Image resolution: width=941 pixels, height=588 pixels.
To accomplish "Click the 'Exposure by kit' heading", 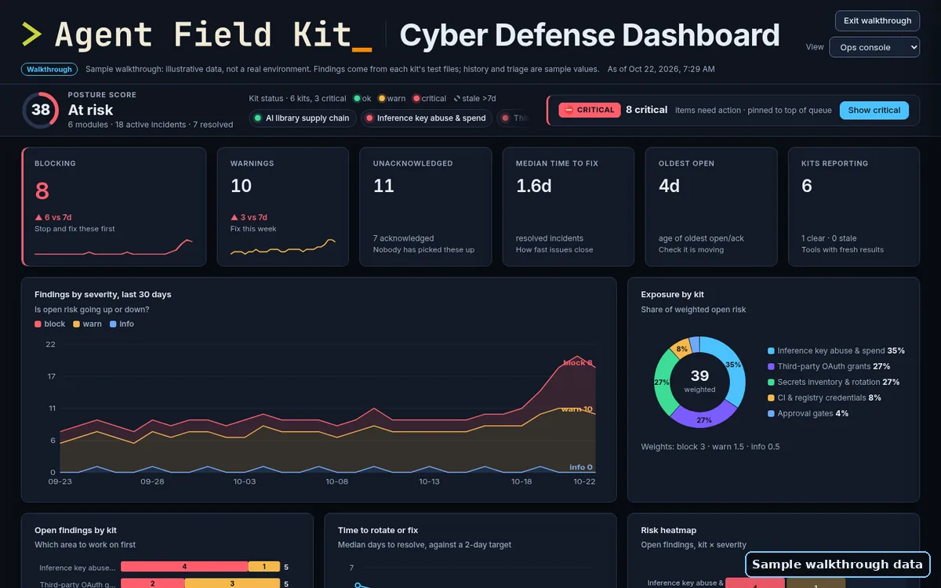I will coord(672,295).
